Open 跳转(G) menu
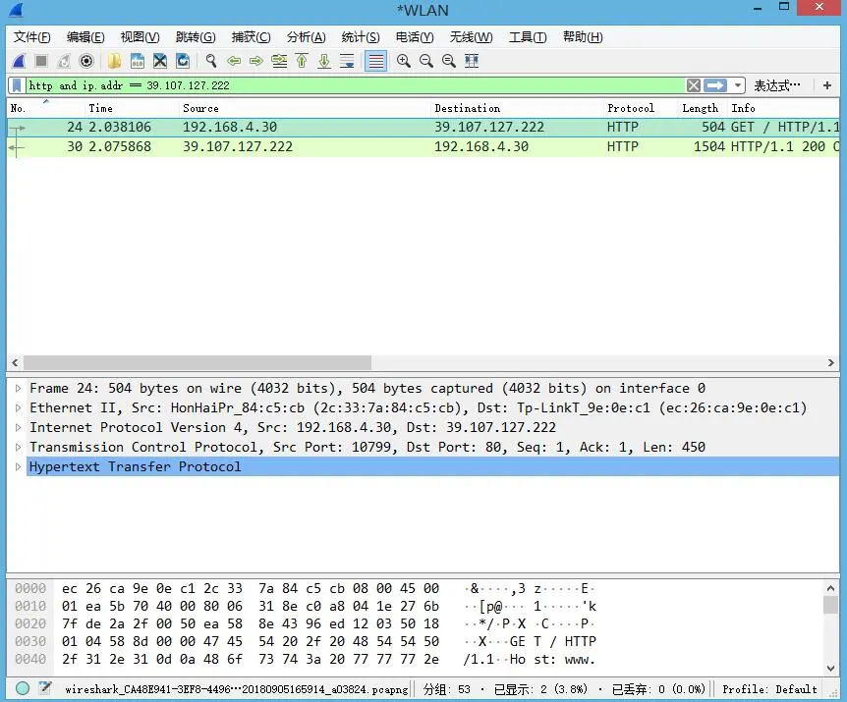Viewport: 847px width, 702px height. click(196, 37)
